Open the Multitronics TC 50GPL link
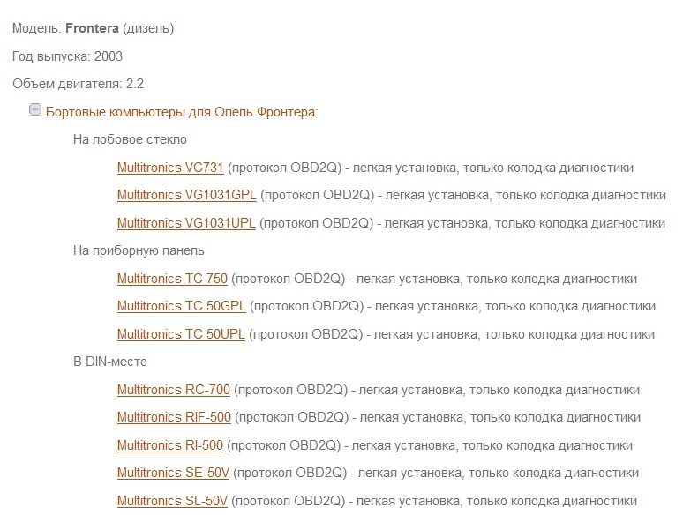The width and height of the screenshot is (698, 530). coord(181,306)
